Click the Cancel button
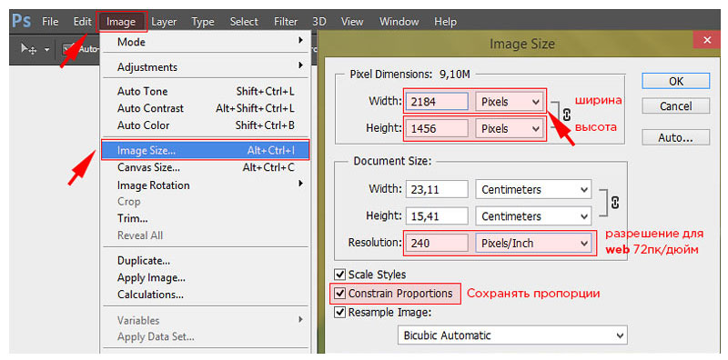The width and height of the screenshot is (728, 360). click(676, 106)
